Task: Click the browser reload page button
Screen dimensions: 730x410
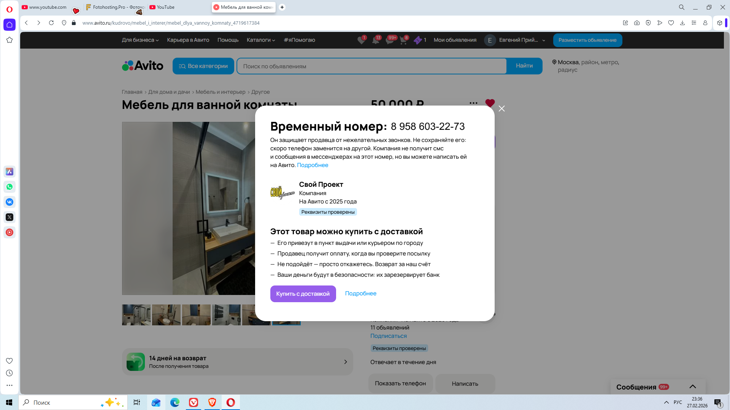Action: tap(51, 23)
